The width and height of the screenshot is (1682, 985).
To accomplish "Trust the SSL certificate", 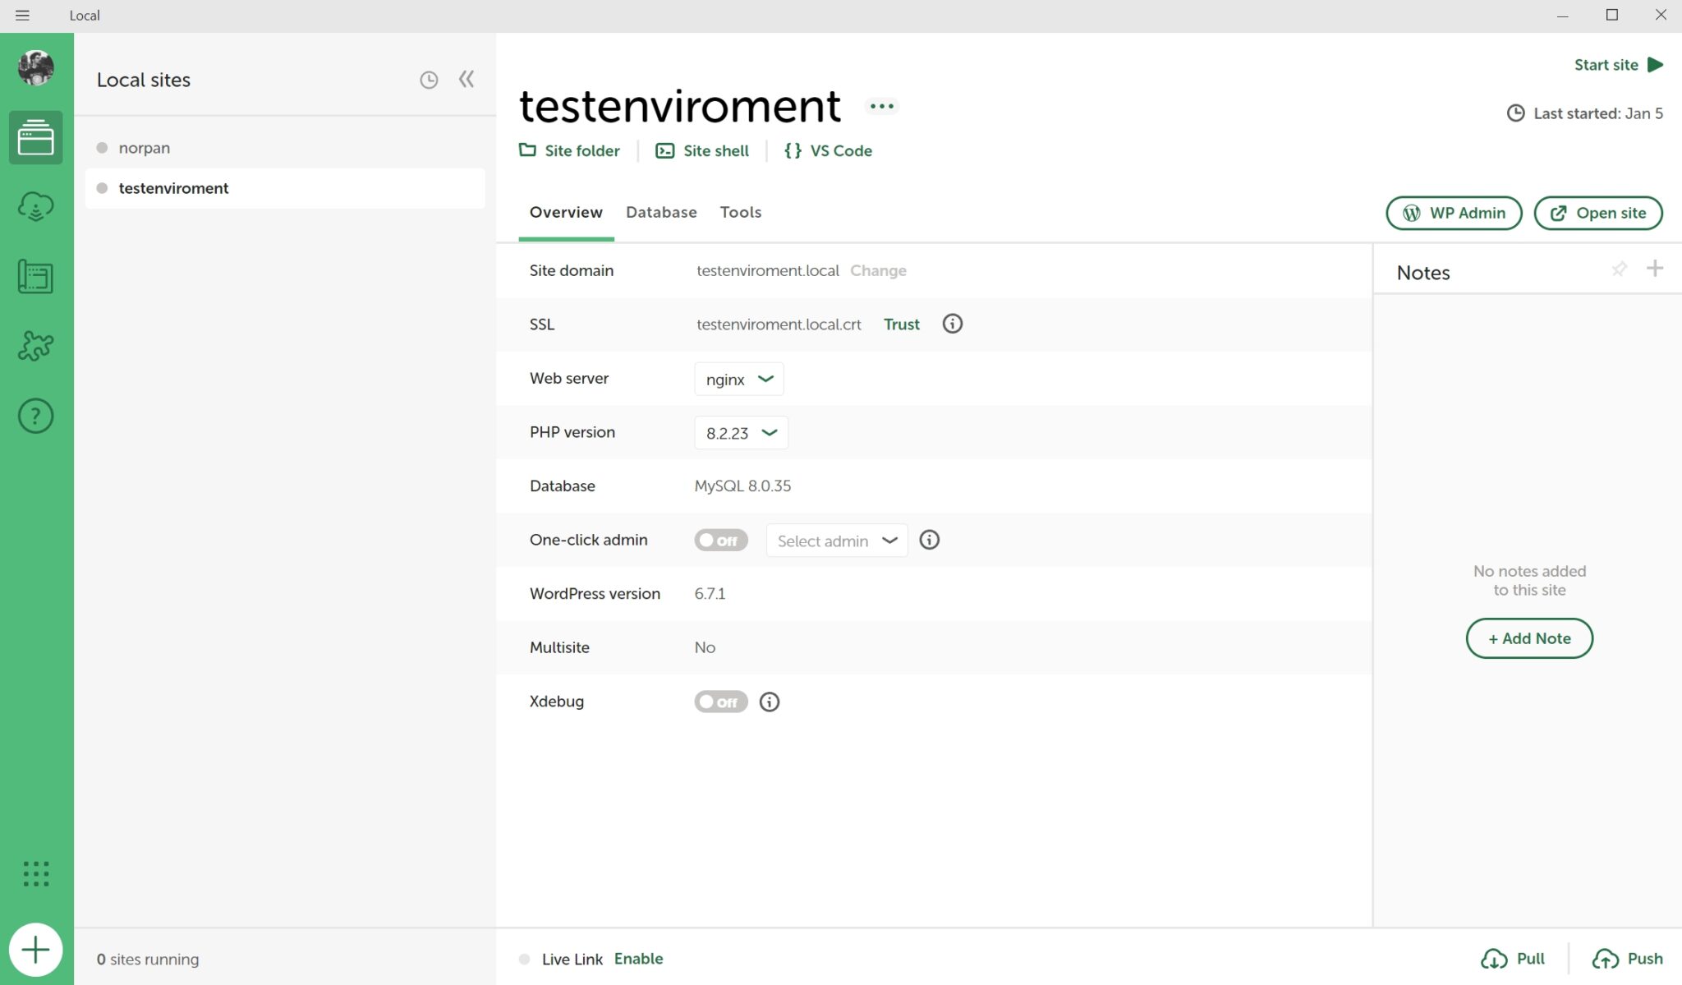I will (901, 324).
